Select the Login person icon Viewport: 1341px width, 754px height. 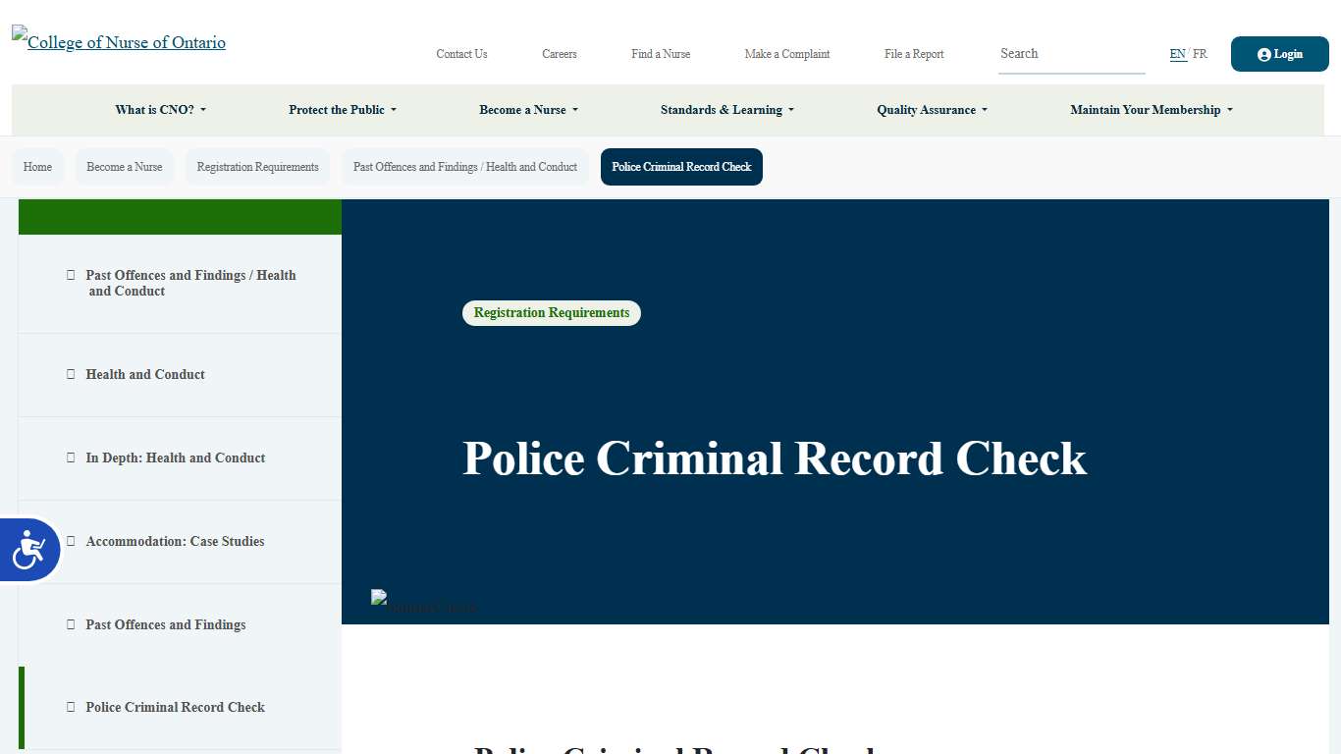(x=1264, y=54)
